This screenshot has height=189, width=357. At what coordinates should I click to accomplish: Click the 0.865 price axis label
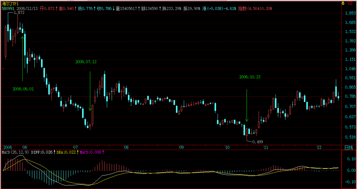[x=351, y=87]
